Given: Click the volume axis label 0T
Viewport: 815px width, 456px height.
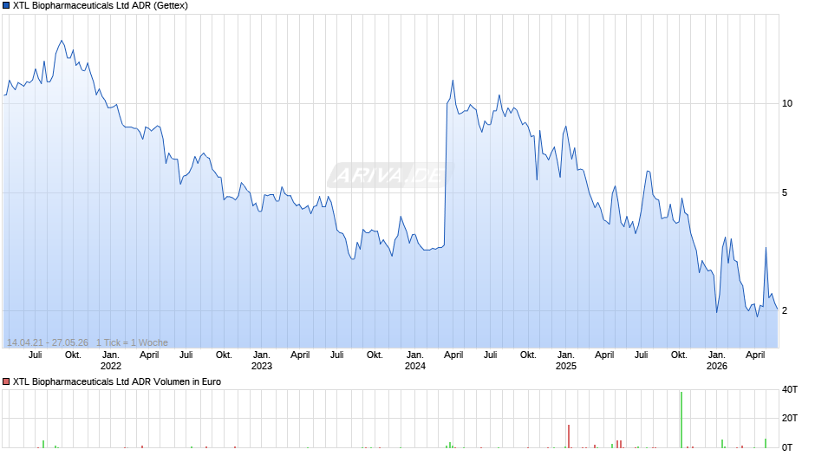Looking at the screenshot, I should 787,447.
